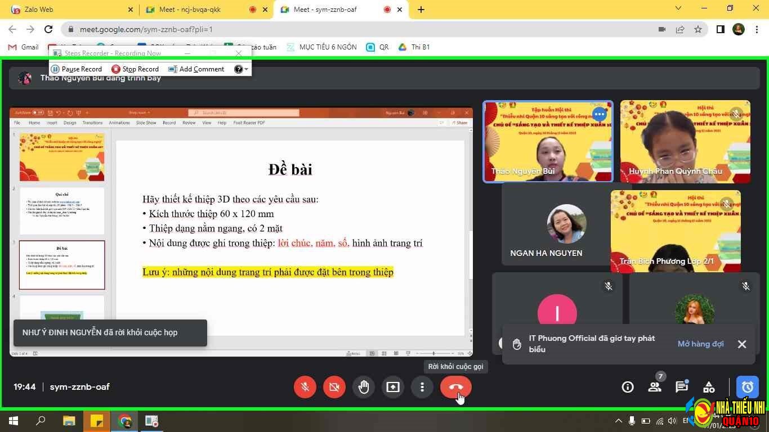The width and height of the screenshot is (769, 432).
Task: Open chat with everyone panel
Action: [682, 387]
